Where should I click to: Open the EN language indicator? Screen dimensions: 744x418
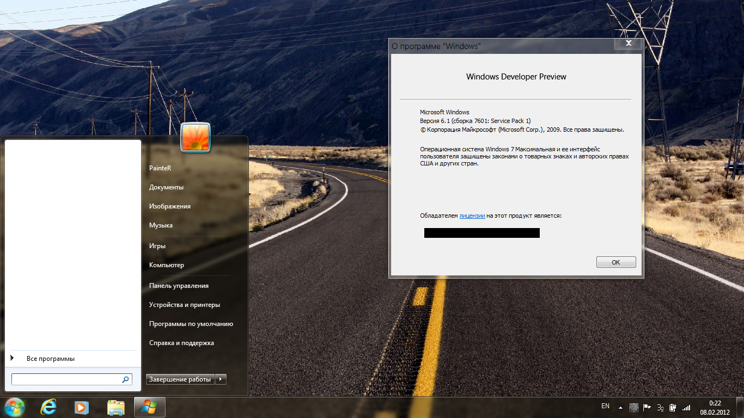[x=605, y=406]
